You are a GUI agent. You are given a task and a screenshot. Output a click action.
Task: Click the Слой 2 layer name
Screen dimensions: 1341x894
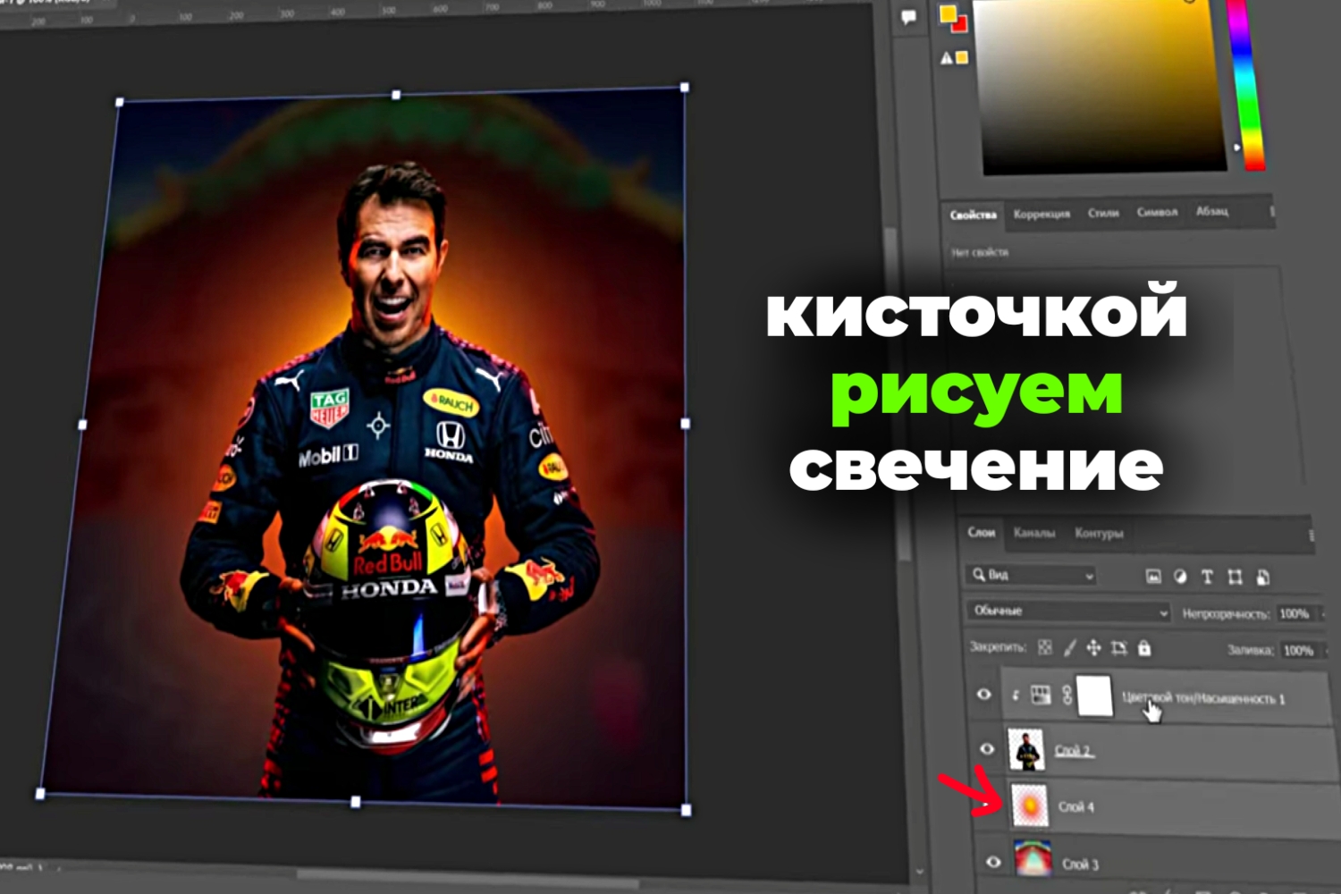pos(1073,751)
